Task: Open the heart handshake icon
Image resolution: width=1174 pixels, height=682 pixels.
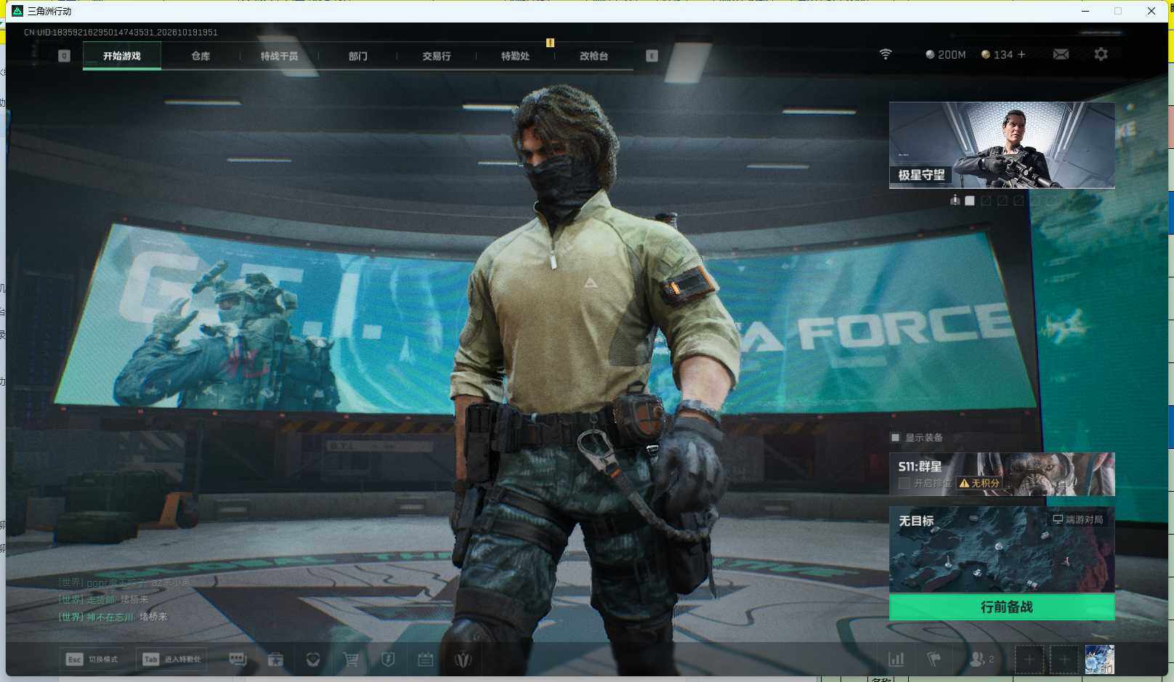Action: (x=313, y=659)
